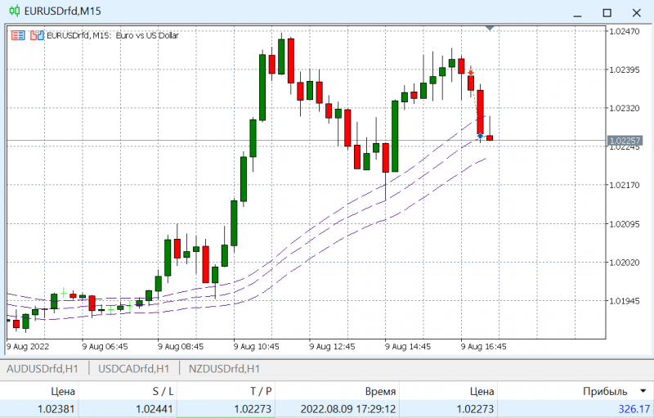Image resolution: width=654 pixels, height=418 pixels.
Task: Click the candlestick chart window icon
Action: pos(14,11)
